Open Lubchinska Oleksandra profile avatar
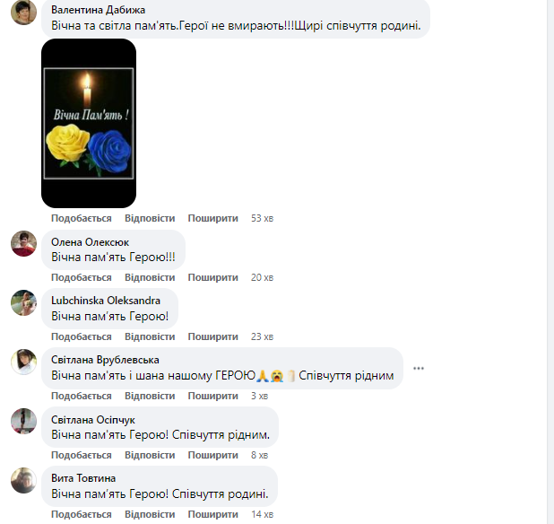Viewport: 554px width, 524px height. point(23,302)
